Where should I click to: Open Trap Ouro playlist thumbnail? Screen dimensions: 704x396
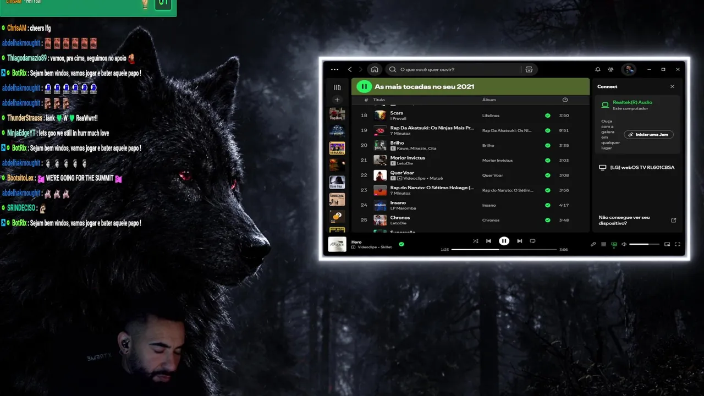pyautogui.click(x=337, y=114)
